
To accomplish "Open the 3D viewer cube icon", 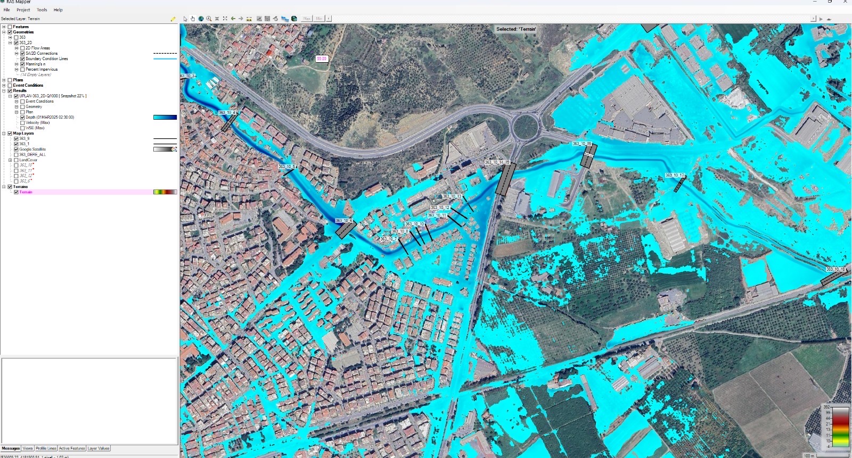I will 294,19.
